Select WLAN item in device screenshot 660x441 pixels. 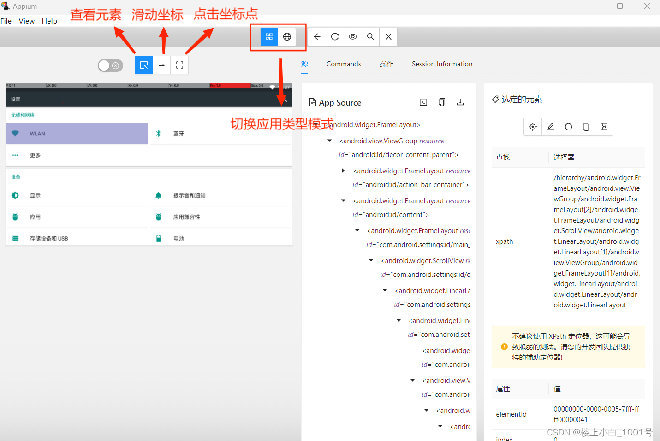pos(77,134)
